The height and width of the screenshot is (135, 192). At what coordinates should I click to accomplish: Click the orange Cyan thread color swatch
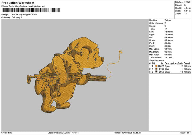156,66
